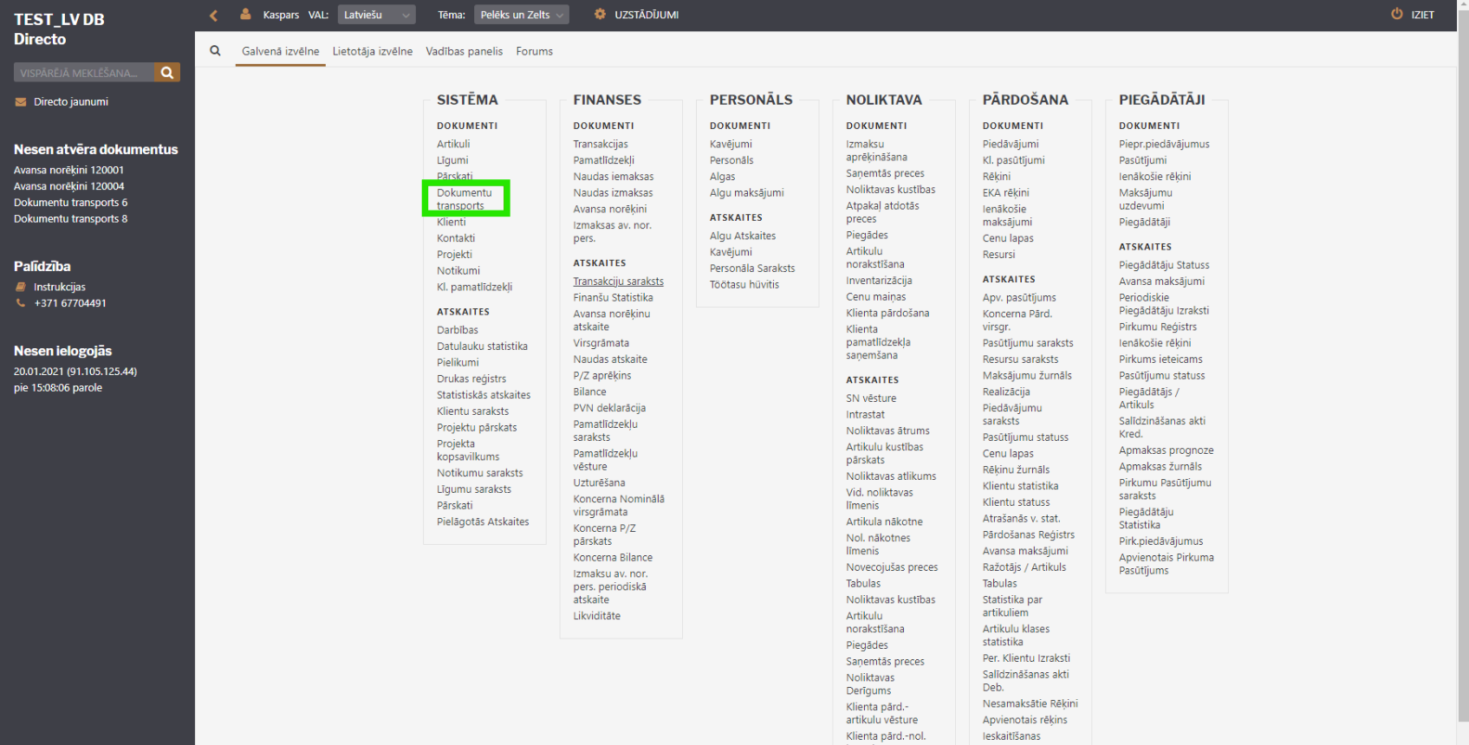This screenshot has height=745, width=1469.
Task: Click the phone icon beside +371 67704491
Action: tap(21, 303)
